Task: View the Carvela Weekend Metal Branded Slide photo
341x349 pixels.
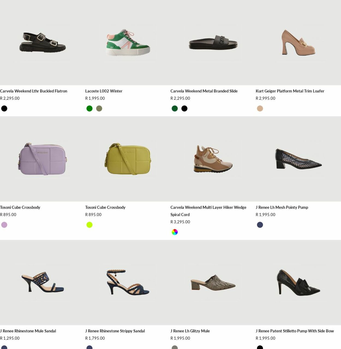Action: [213, 43]
